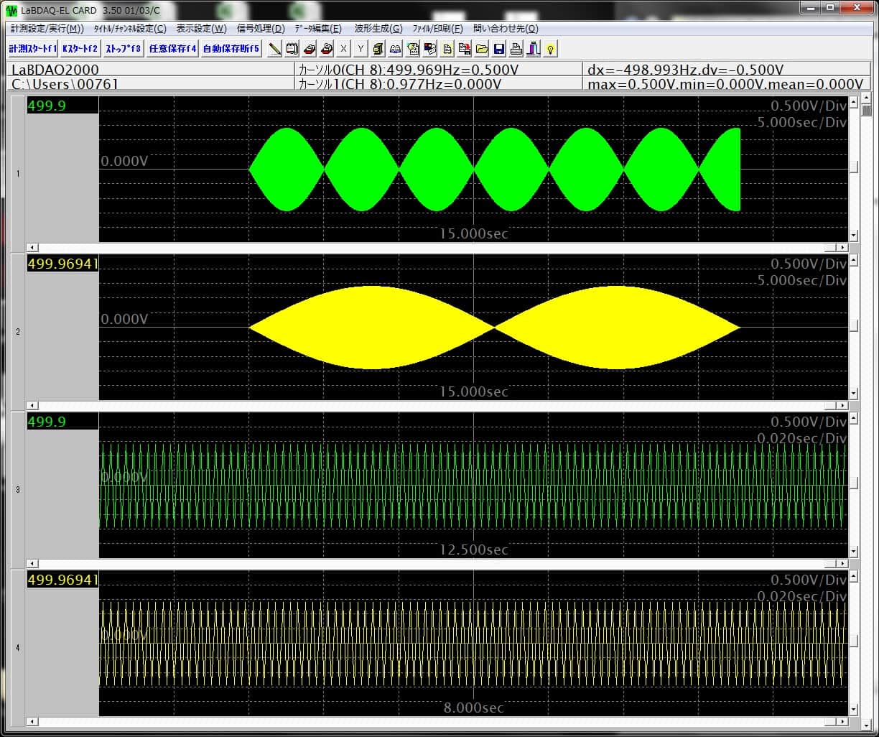Select the channel 4 label 499.96941
This screenshot has height=737, width=879.
click(62, 580)
